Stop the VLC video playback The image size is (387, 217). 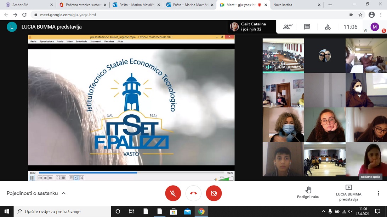[x=45, y=178]
